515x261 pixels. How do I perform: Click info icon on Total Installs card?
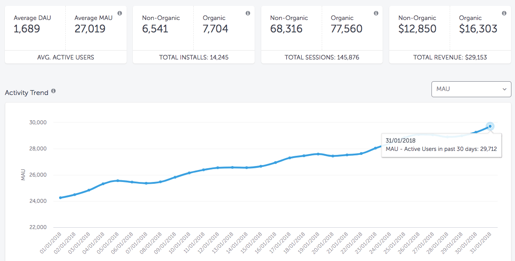[x=248, y=13]
